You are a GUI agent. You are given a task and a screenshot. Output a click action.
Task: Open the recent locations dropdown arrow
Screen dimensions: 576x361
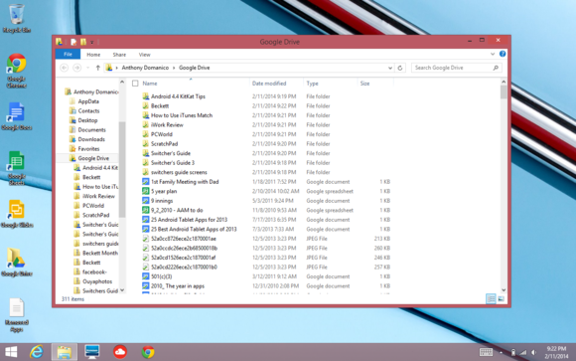[87, 68]
